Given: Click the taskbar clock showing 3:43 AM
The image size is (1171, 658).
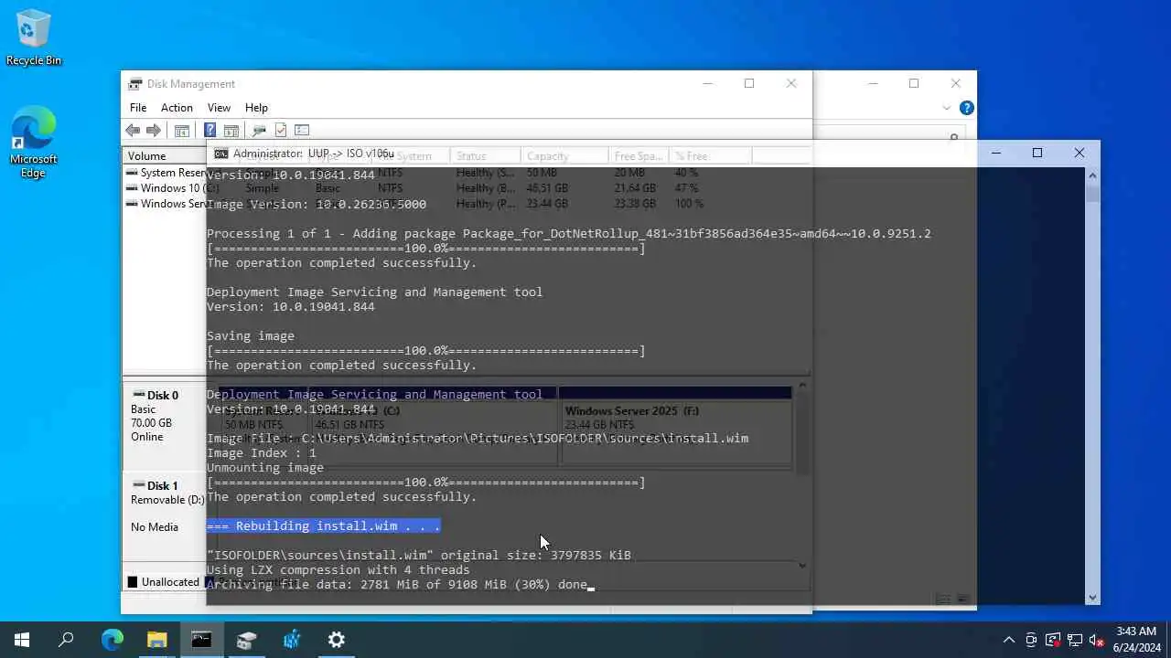Looking at the screenshot, I should click(1136, 640).
